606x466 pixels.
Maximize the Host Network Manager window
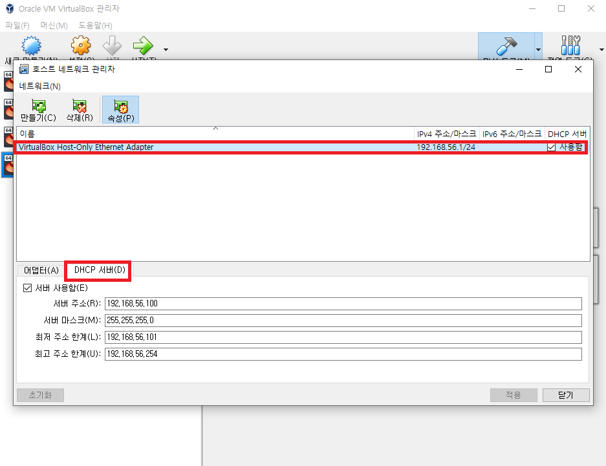tap(548, 69)
